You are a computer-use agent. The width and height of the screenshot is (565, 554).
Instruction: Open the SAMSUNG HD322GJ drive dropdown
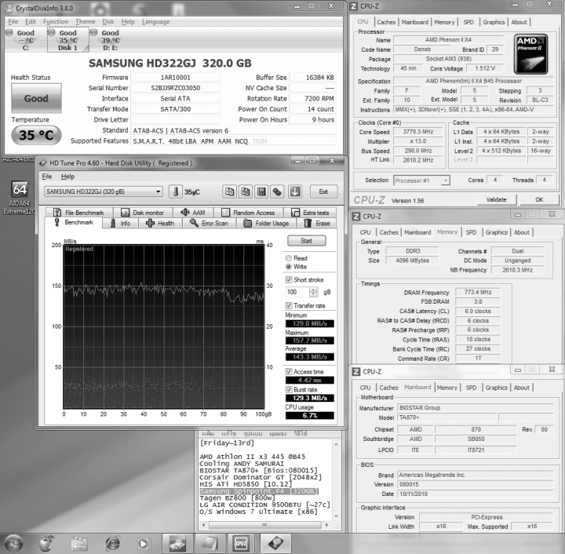104,191
